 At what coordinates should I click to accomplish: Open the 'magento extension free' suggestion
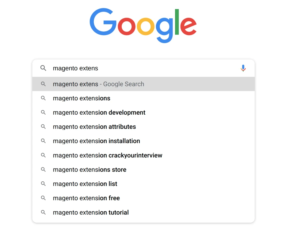86,198
